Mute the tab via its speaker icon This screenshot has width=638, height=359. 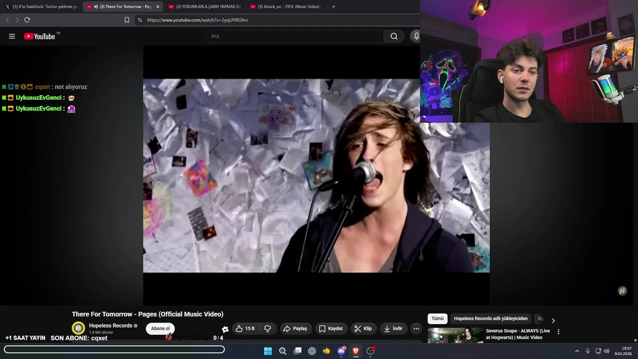[x=96, y=6]
